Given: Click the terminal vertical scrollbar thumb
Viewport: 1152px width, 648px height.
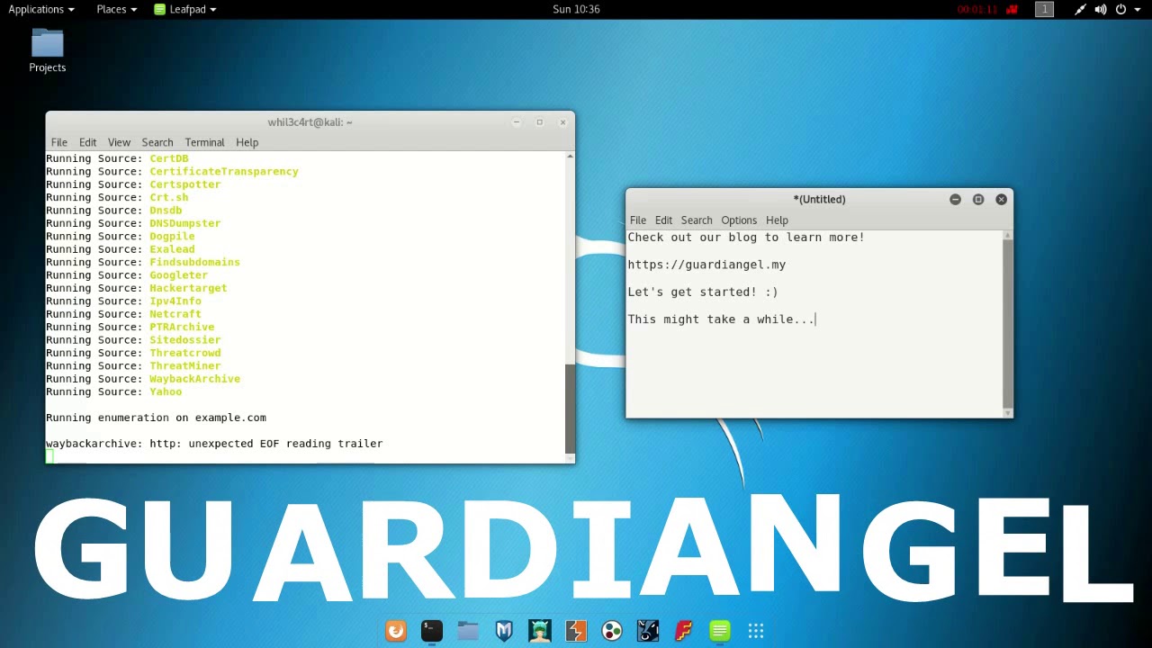Looking at the screenshot, I should coord(570,409).
